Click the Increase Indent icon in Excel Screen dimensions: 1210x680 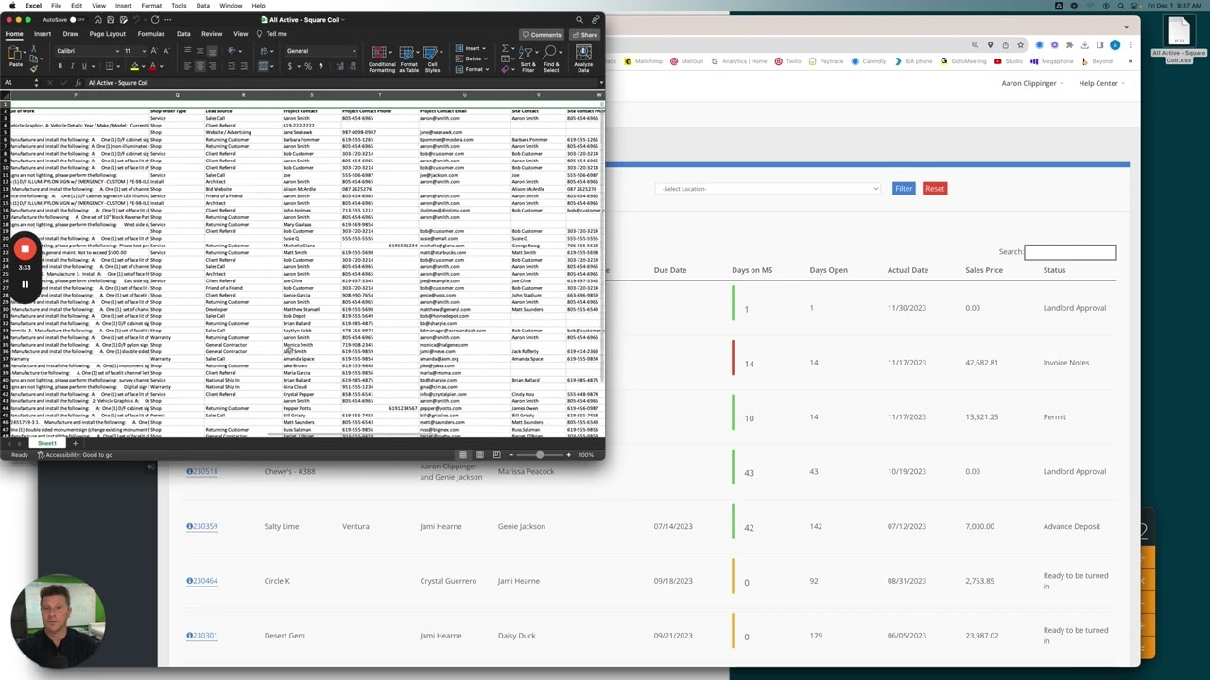[244, 66]
